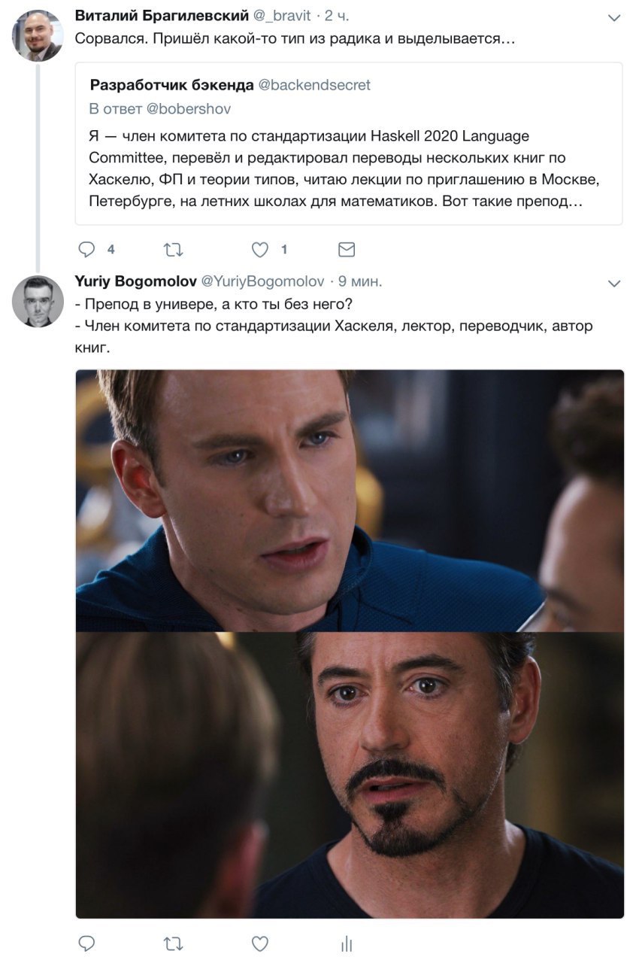The height and width of the screenshot is (963, 636).
Task: Open Виталий Брагилевский's profile avatar
Action: click(x=38, y=35)
